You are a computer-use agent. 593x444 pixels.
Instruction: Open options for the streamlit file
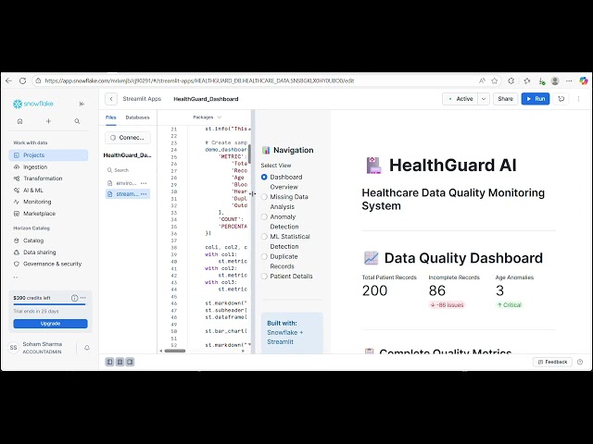coord(144,194)
